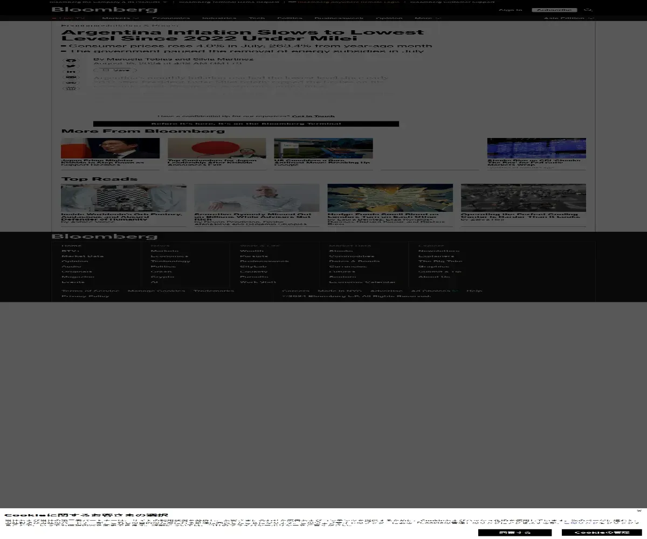Open the Top Contenders for Japan Leadership thumbnail
The height and width of the screenshot is (539, 647).
tap(217, 148)
